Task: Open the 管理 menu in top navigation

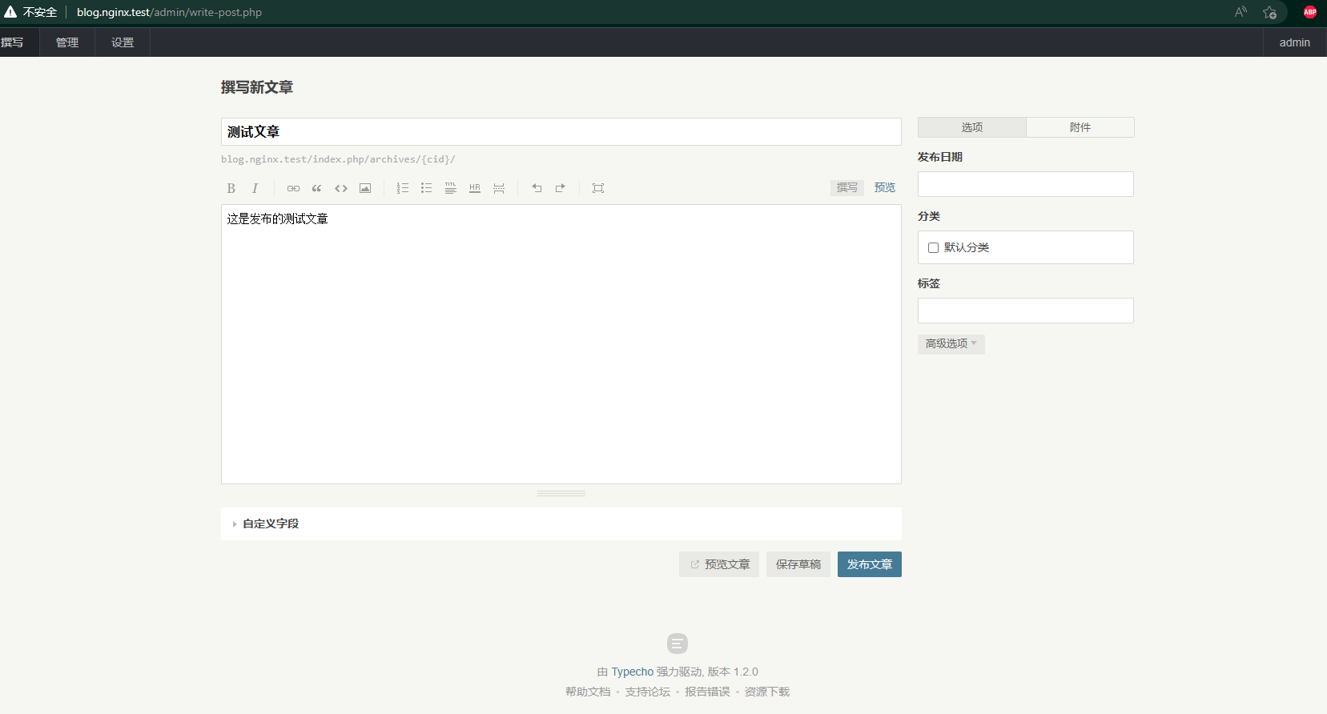Action: 67,42
